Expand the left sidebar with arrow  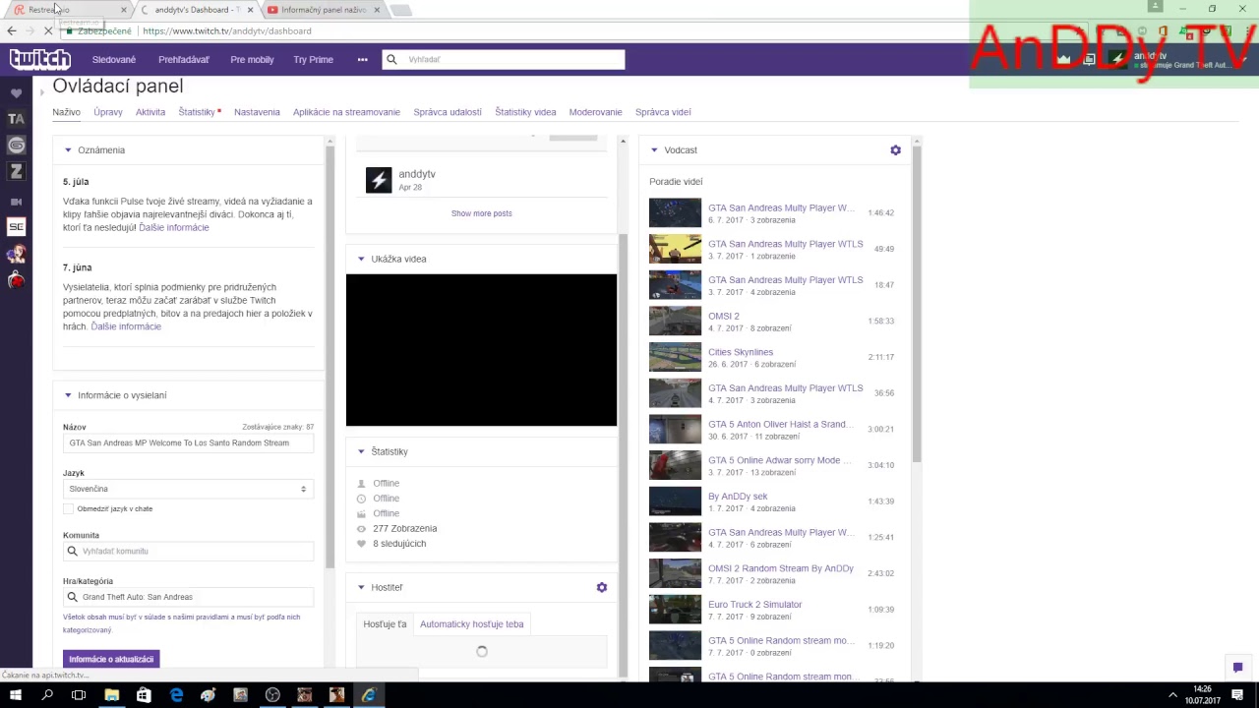(x=42, y=92)
